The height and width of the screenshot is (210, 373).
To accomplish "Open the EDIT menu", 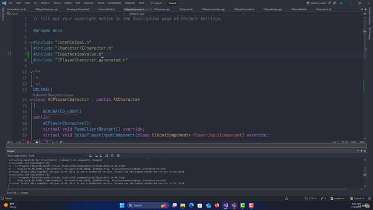I will tap(19, 3).
